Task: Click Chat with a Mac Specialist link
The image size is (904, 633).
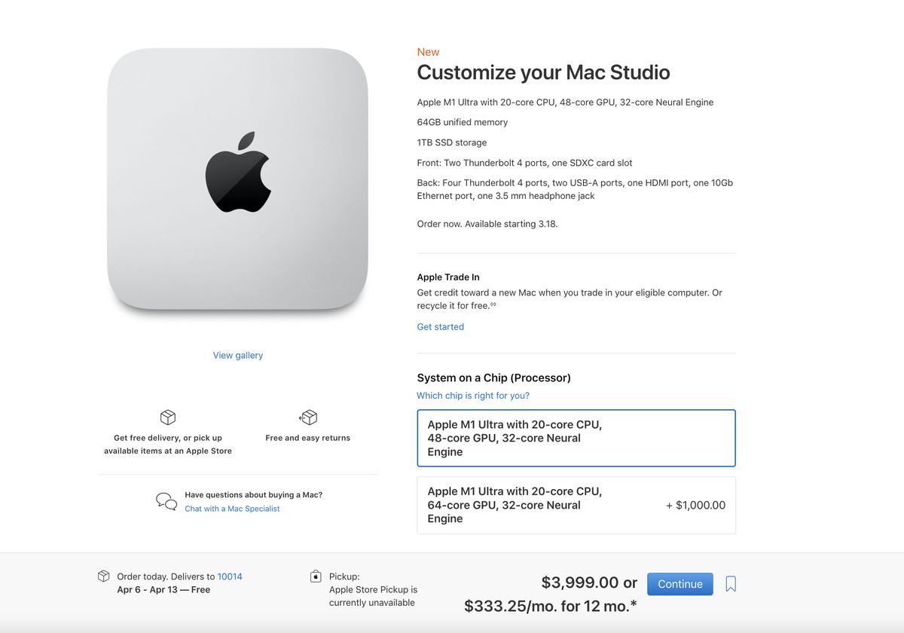Action: tap(232, 509)
